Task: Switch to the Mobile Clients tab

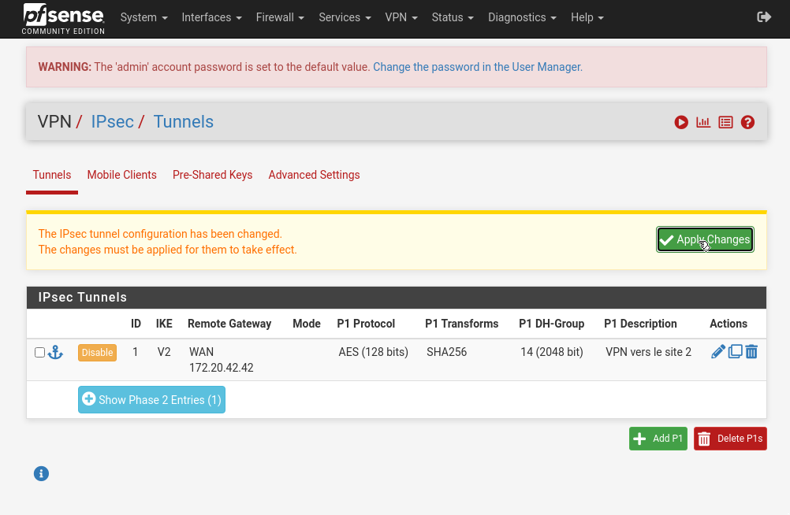Action: coord(121,175)
